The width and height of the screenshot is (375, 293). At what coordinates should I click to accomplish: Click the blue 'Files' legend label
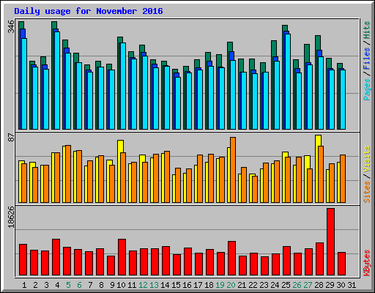367,59
